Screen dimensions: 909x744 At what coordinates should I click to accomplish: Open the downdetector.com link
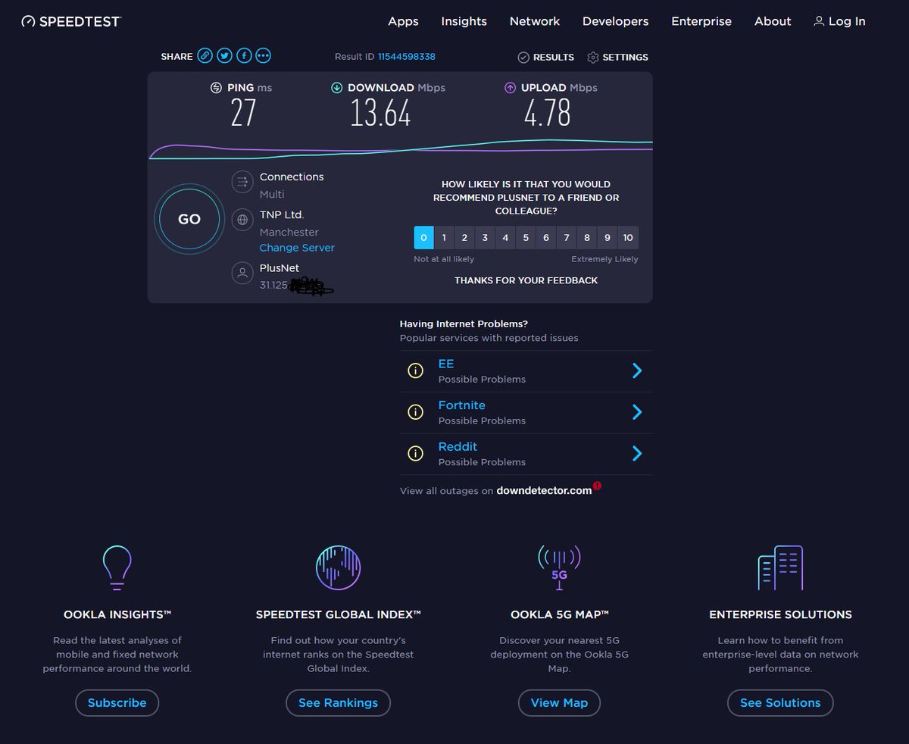(544, 490)
